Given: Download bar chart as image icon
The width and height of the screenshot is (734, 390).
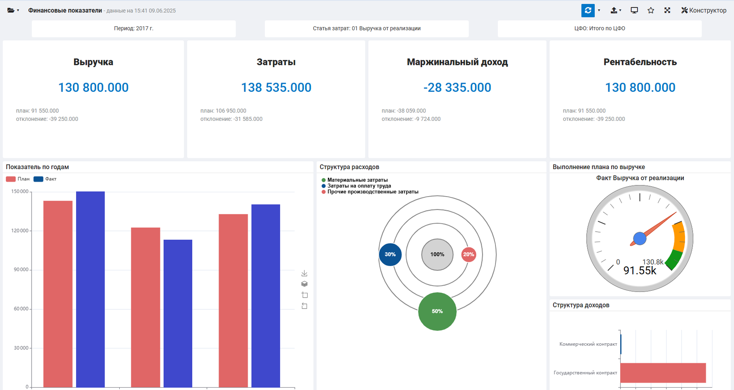Looking at the screenshot, I should click(x=304, y=273).
